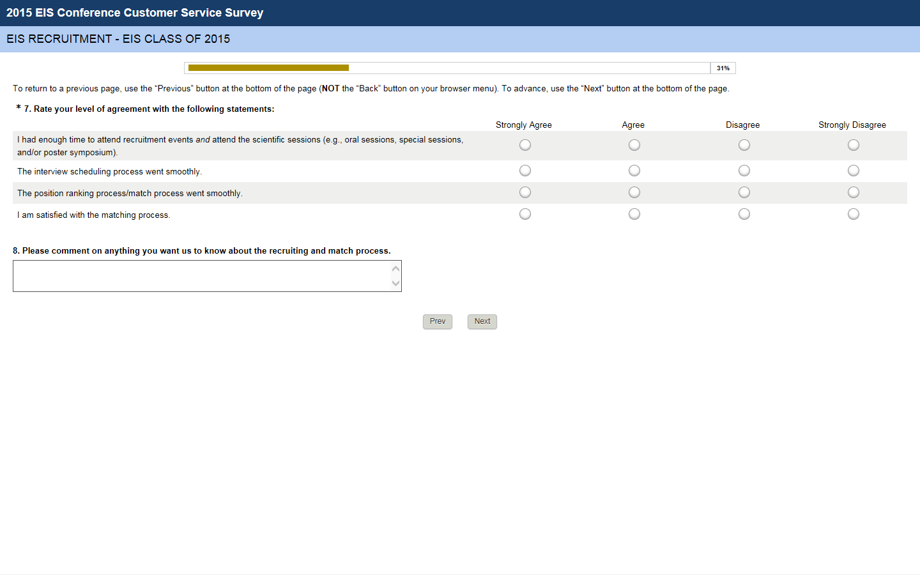Pick Strongly Agree for satisfied with matching

[525, 214]
